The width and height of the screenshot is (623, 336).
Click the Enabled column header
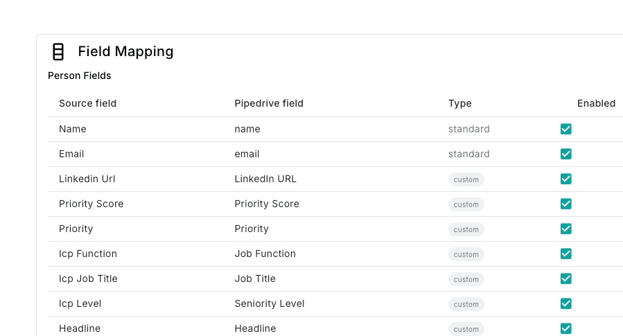(x=596, y=103)
